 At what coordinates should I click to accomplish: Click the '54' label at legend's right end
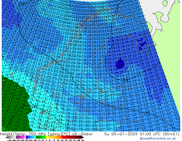coord(83,140)
